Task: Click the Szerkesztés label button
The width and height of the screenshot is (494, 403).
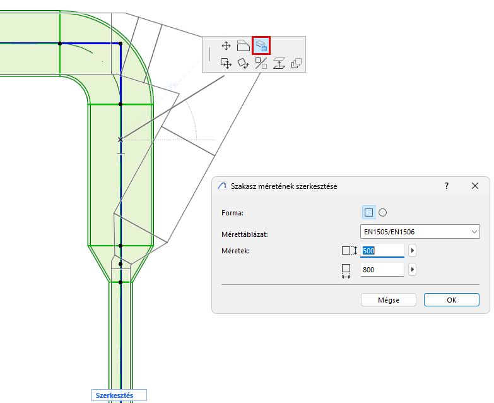Action: (119, 395)
